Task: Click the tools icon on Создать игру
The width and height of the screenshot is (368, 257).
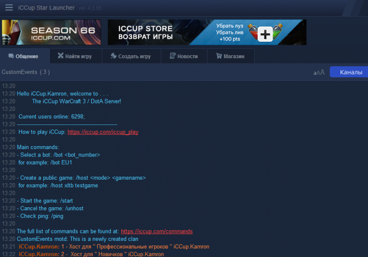Action: coord(114,56)
